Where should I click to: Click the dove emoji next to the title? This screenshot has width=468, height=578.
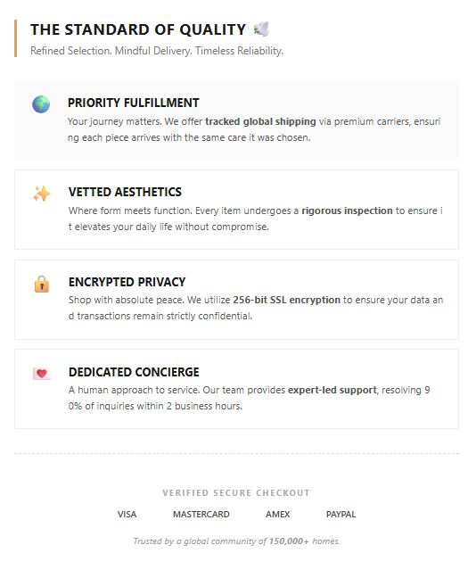click(261, 29)
